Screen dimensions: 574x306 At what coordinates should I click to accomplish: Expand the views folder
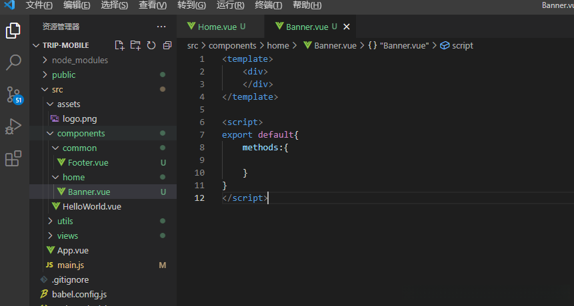(x=67, y=235)
